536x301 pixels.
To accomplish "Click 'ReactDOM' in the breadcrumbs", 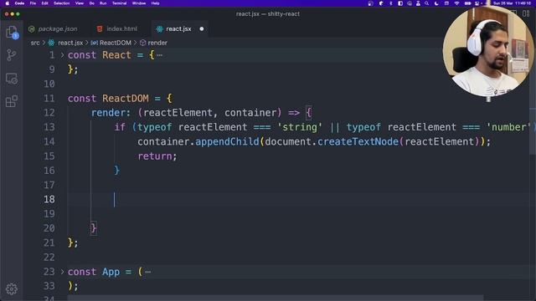I will (116, 43).
